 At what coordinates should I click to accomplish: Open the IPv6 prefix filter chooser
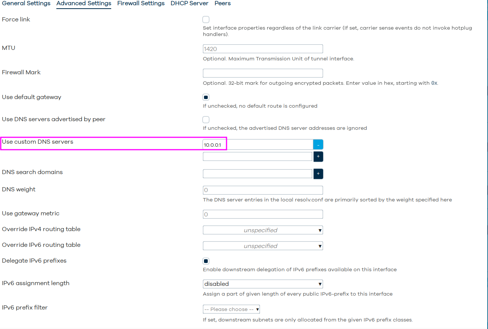[231, 309]
